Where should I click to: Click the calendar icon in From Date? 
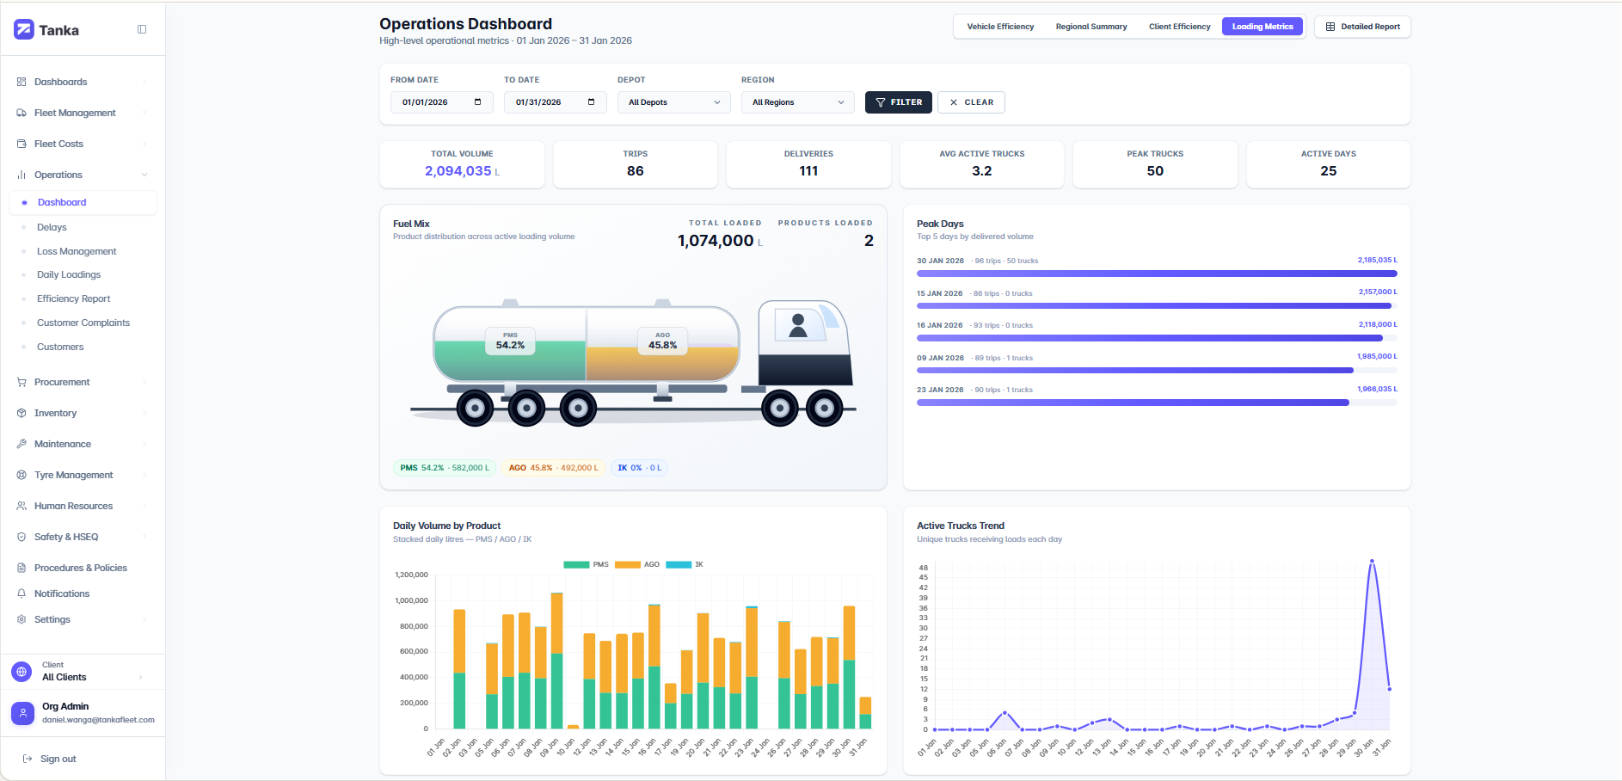click(x=478, y=101)
